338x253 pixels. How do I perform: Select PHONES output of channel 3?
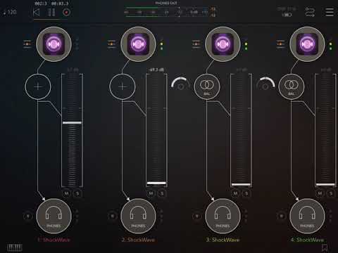(223, 216)
